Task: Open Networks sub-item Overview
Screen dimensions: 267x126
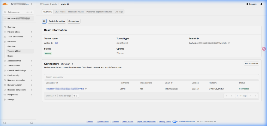Action: click(x=11, y=46)
